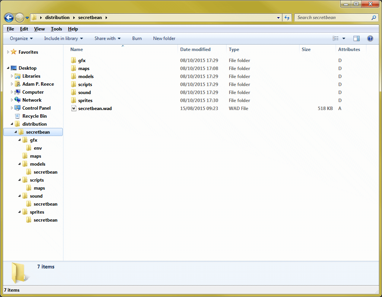Image resolution: width=382 pixels, height=297 pixels.
Task: Collapse the sound tree node arrow
Action: click(x=19, y=196)
